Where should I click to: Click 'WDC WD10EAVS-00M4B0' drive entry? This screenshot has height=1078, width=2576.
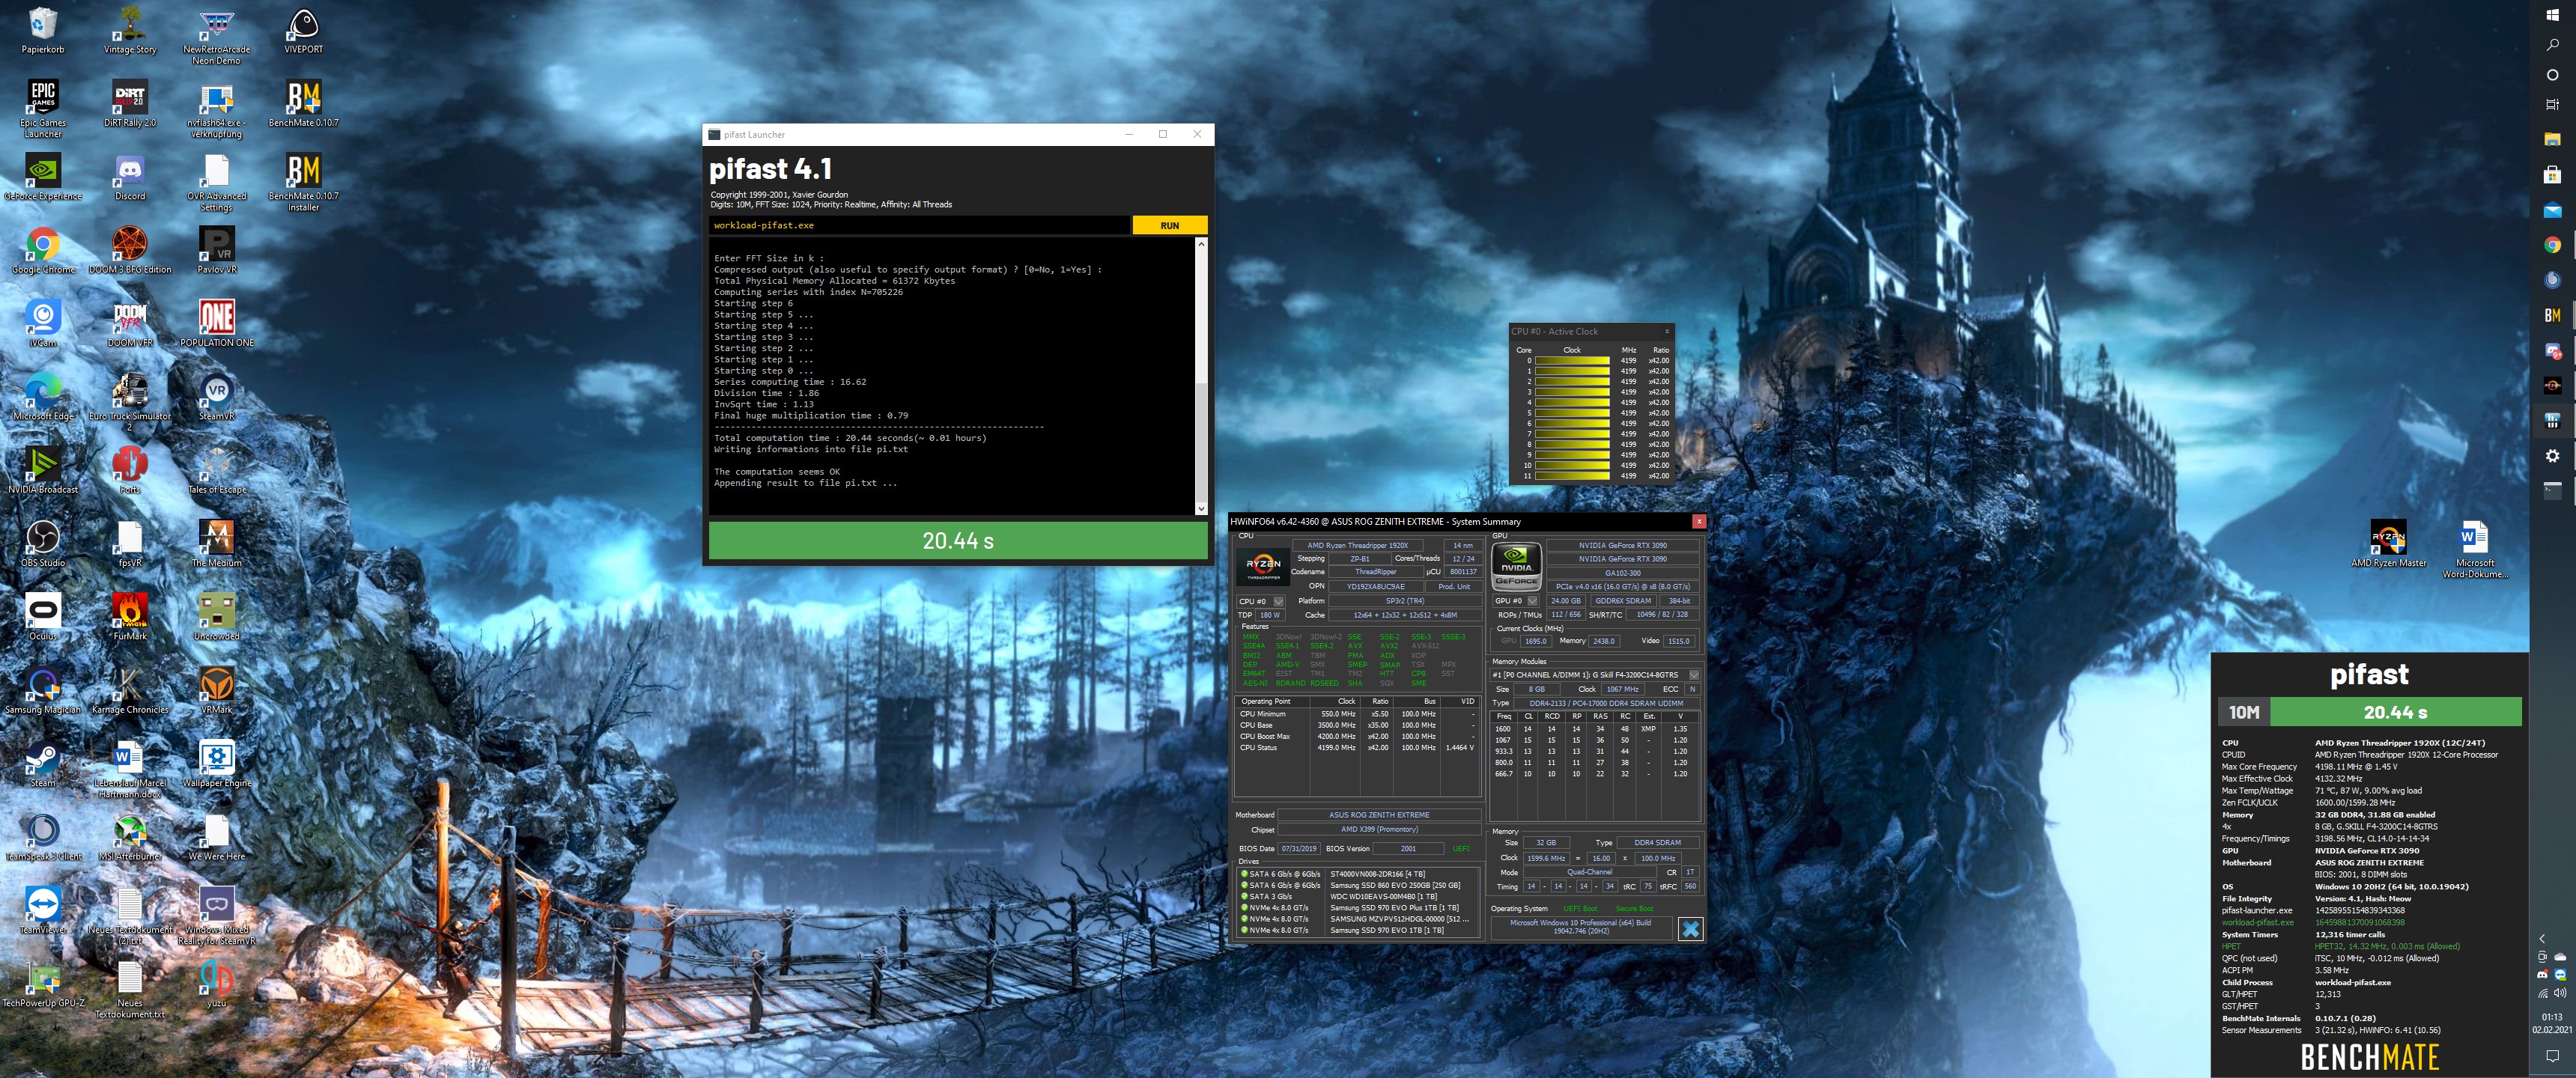(1356, 896)
